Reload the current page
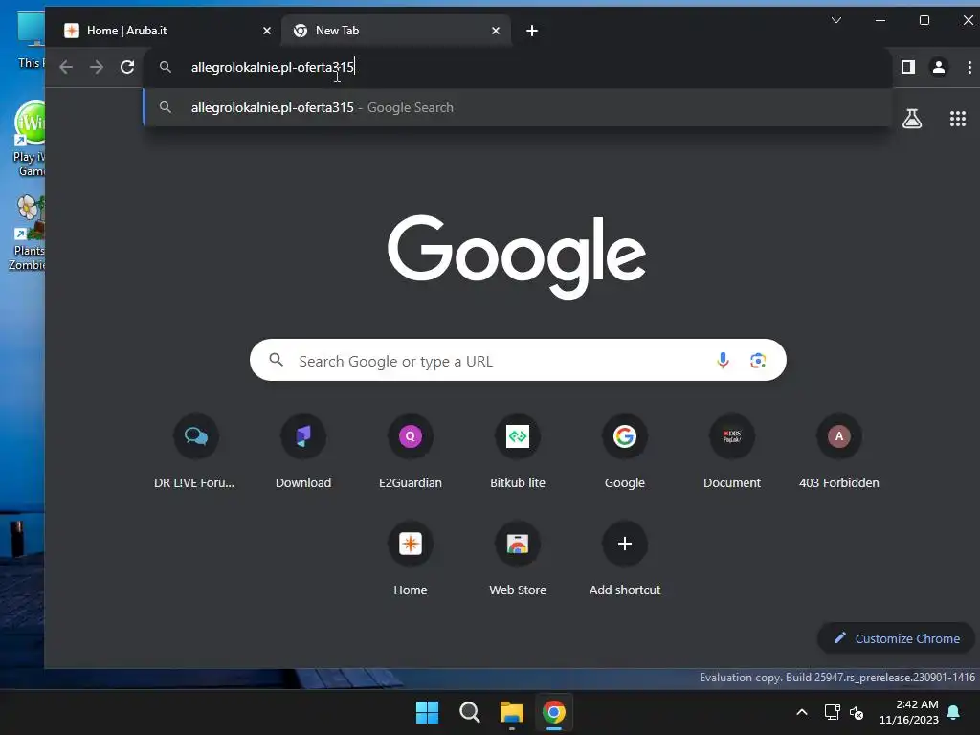Screen dimensions: 980x735 (x=127, y=67)
